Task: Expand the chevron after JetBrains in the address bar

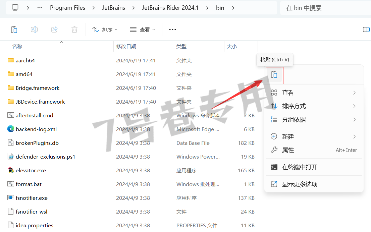Action: click(x=134, y=8)
